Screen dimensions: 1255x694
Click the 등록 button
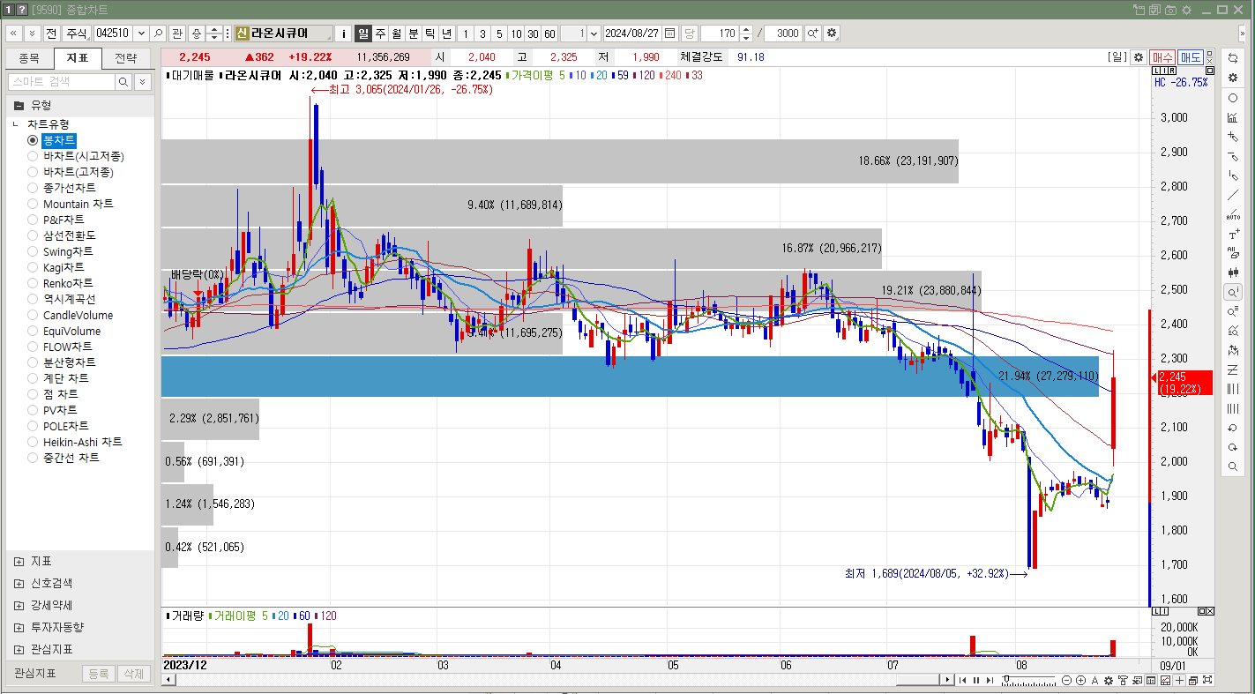click(x=99, y=674)
